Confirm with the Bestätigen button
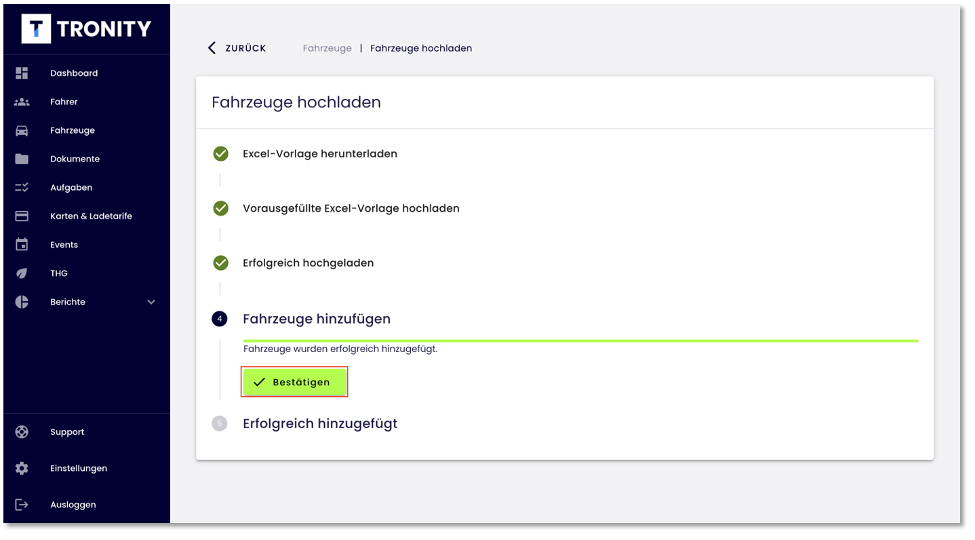The image size is (975, 540). pyautogui.click(x=295, y=382)
